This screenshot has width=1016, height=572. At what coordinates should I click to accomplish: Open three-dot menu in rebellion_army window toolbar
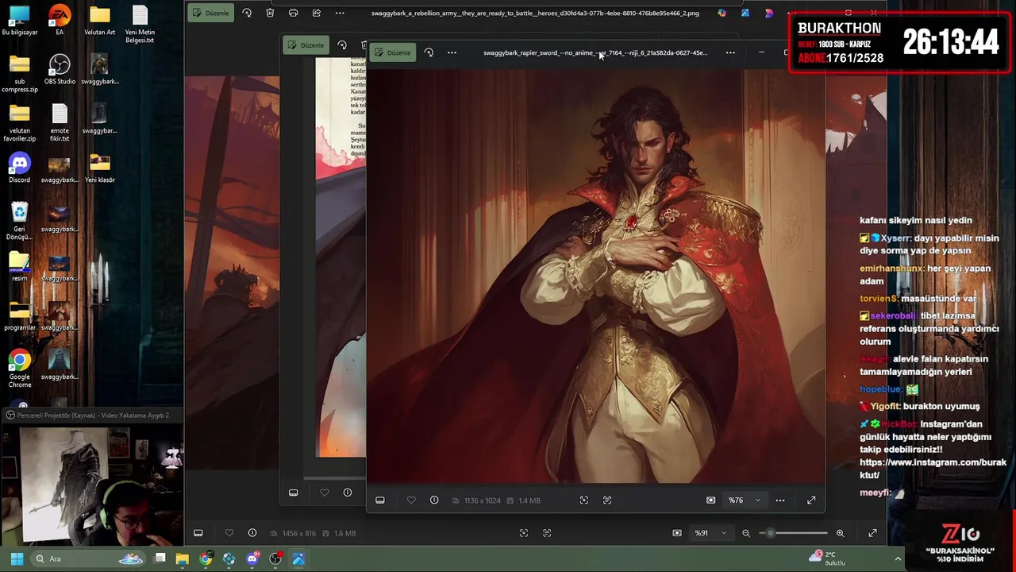click(x=340, y=13)
